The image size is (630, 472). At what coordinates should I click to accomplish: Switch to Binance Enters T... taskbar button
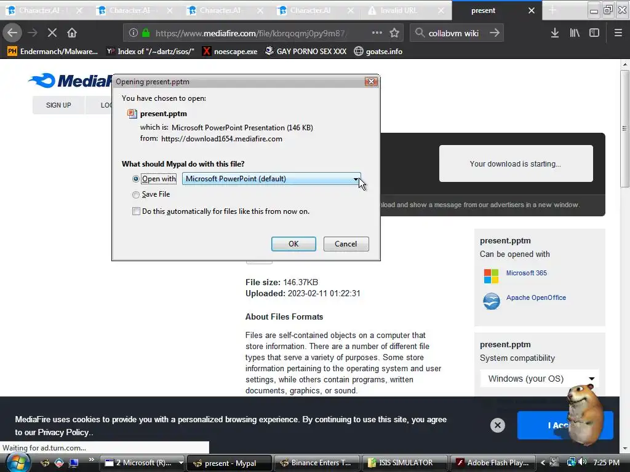tap(317, 463)
